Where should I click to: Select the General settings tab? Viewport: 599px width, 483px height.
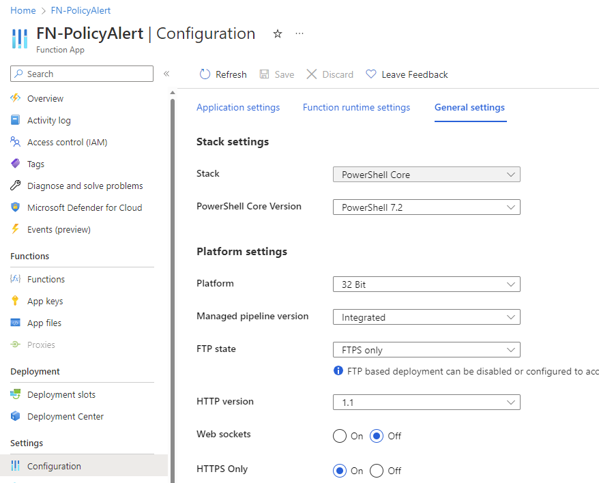point(469,107)
